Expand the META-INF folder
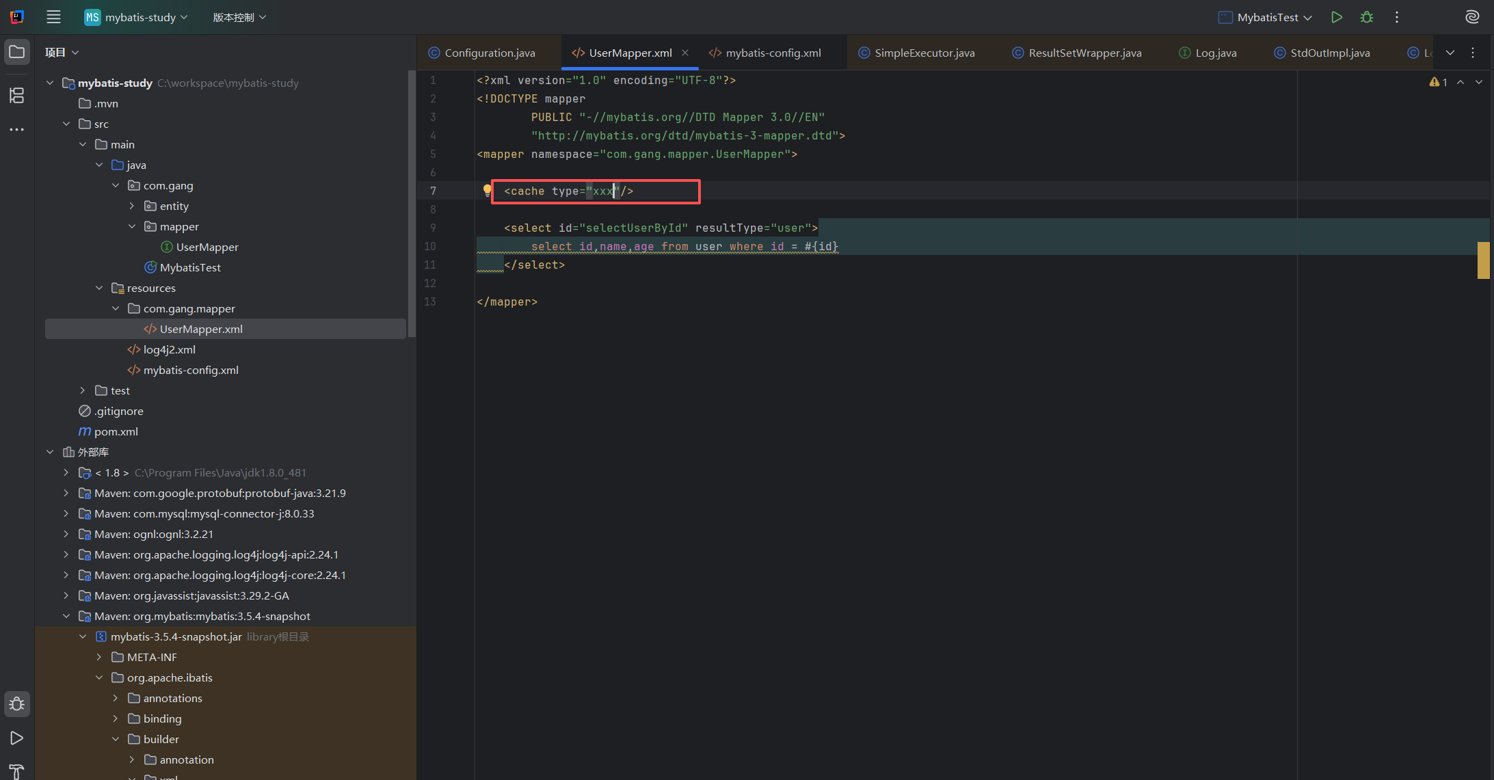Image resolution: width=1494 pixels, height=780 pixels. (99, 657)
